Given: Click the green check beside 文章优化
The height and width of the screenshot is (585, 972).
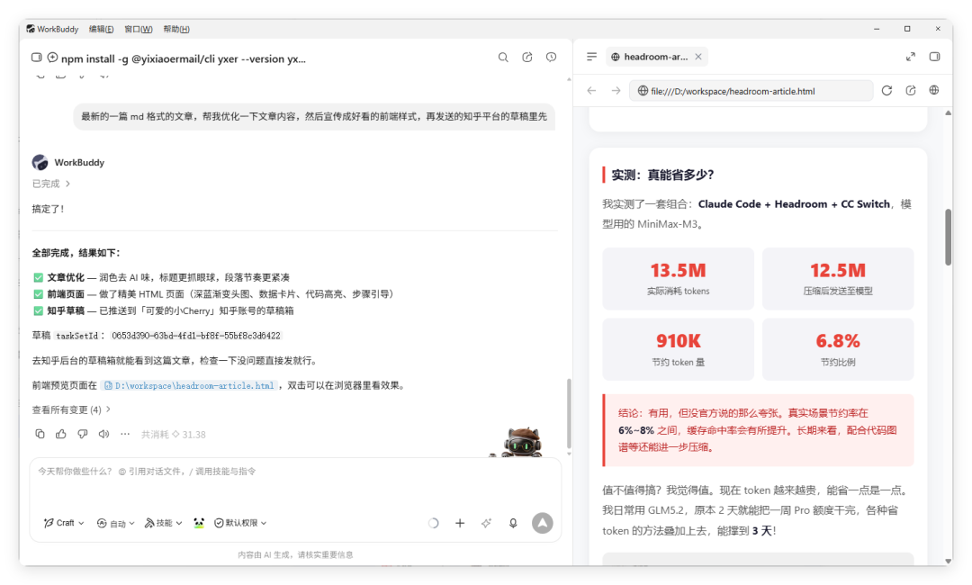Looking at the screenshot, I should 39,277.
